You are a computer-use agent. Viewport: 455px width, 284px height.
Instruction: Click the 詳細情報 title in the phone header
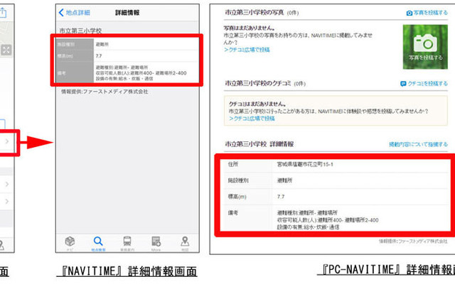pyautogui.click(x=127, y=13)
